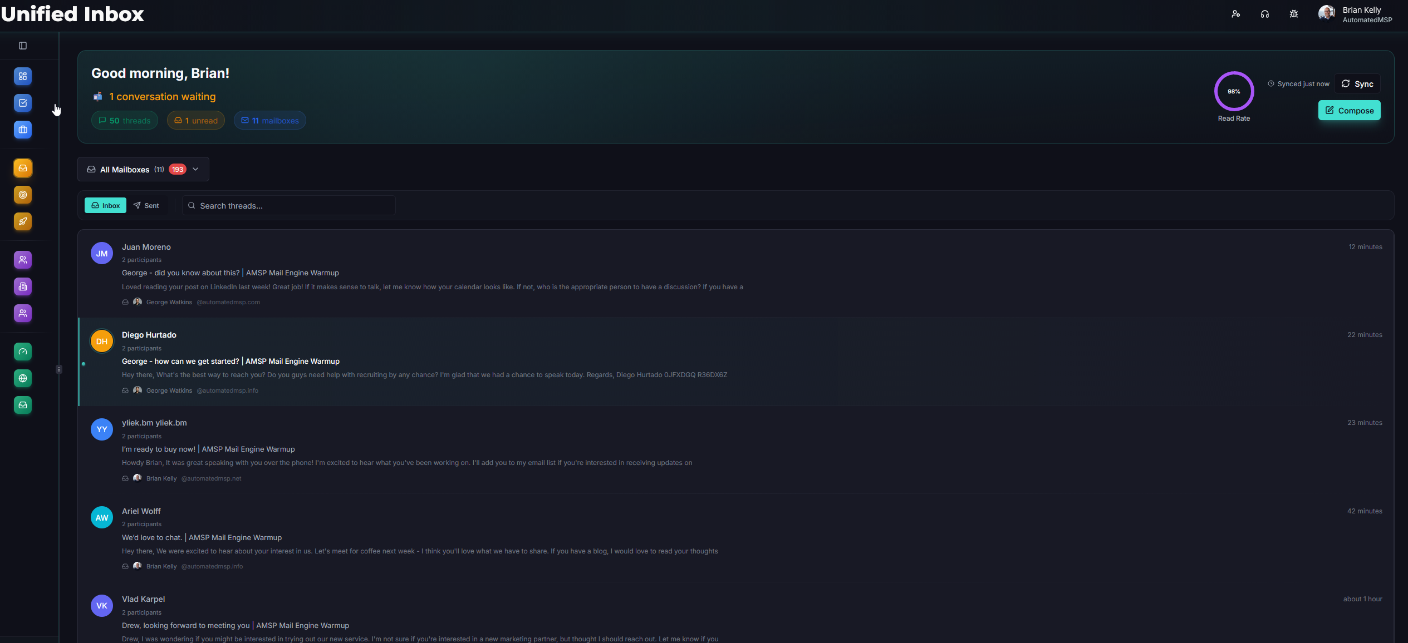1408x643 pixels.
Task: Open the target icon in sidebar
Action: (23, 195)
